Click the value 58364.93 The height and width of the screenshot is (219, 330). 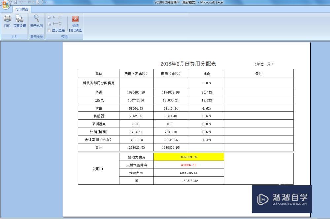(x=136, y=108)
